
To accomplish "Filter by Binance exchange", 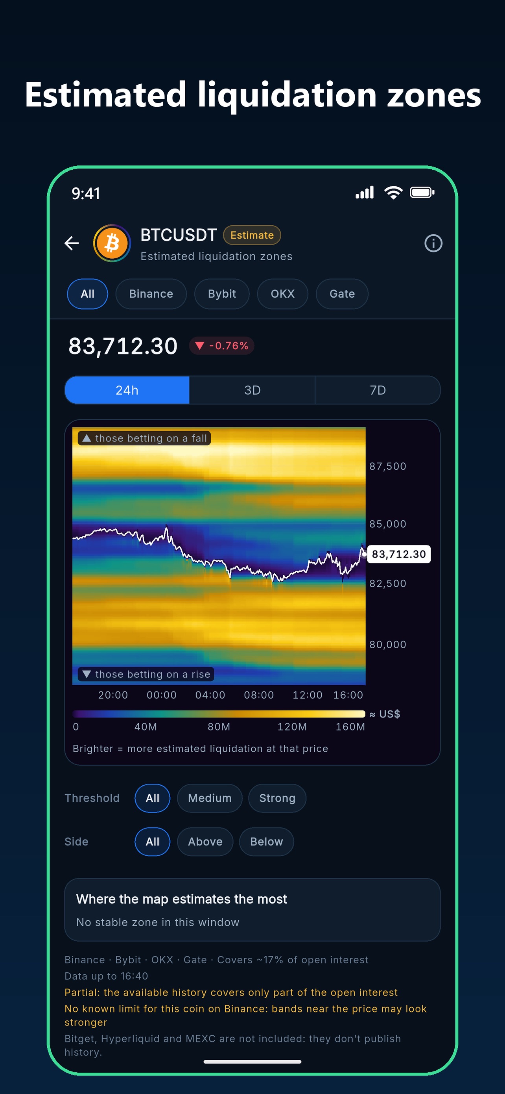I will pyautogui.click(x=151, y=294).
